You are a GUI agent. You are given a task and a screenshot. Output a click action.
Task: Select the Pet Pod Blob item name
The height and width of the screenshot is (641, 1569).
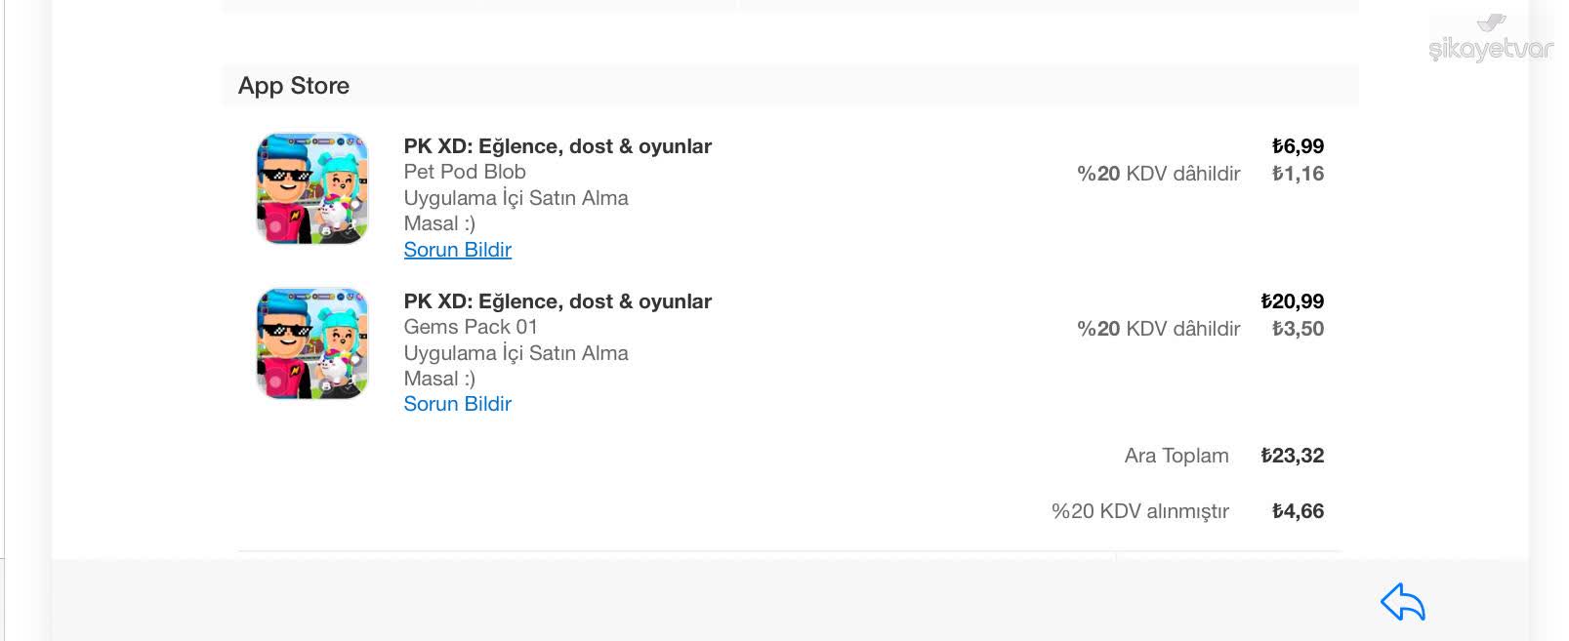465,172
